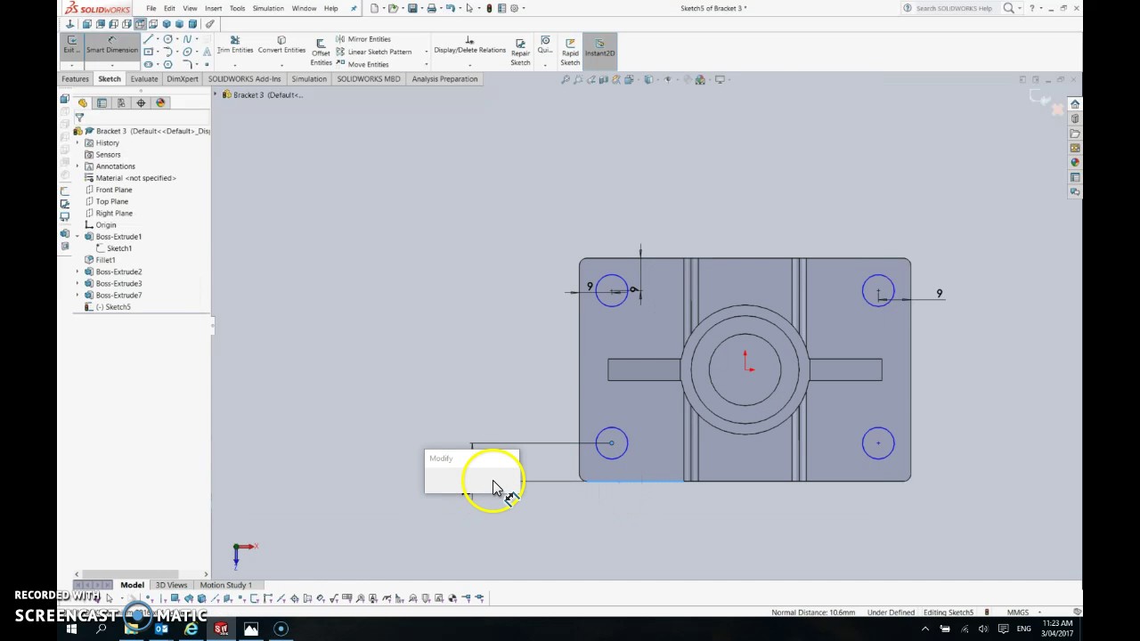Open the PropertyManager tab icon
This screenshot has width=1140, height=641.
[x=102, y=102]
